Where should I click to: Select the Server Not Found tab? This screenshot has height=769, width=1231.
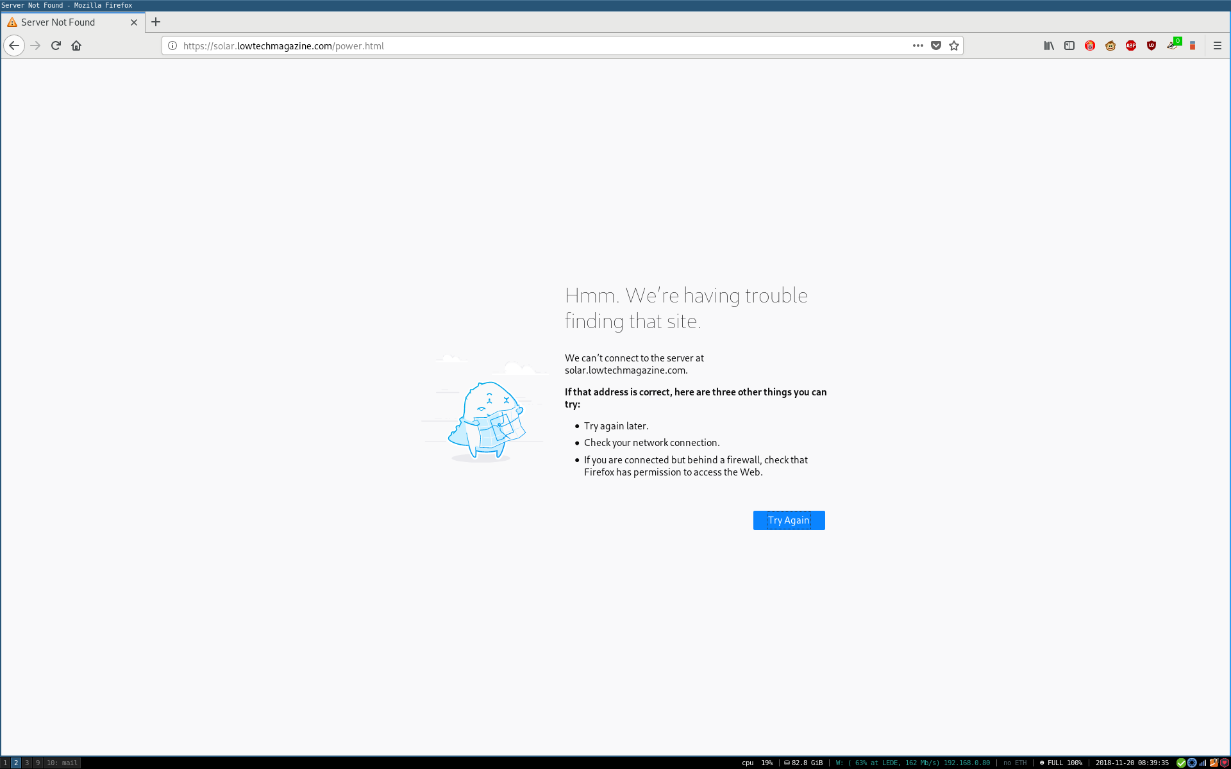pos(64,22)
